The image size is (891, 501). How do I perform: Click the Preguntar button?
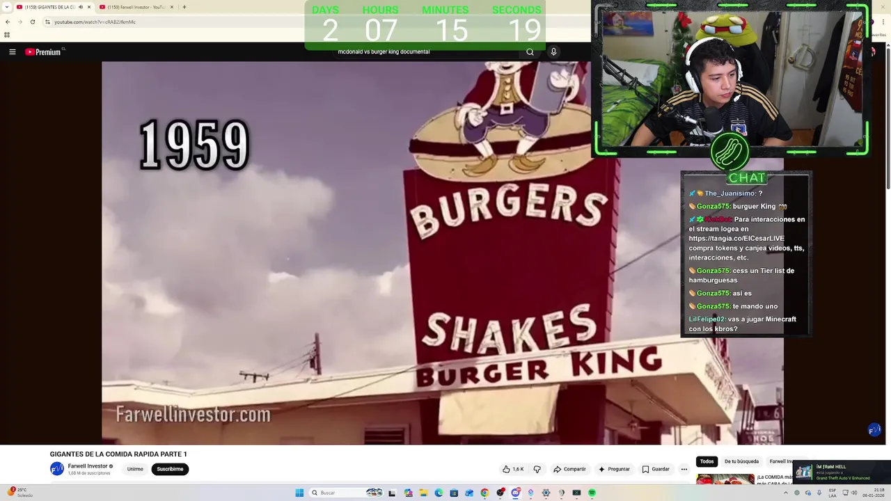(x=614, y=469)
